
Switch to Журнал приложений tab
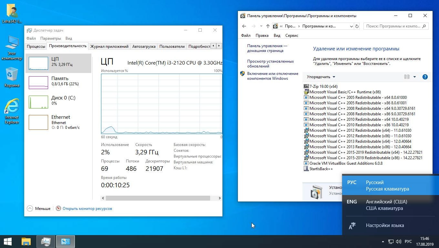(109, 46)
